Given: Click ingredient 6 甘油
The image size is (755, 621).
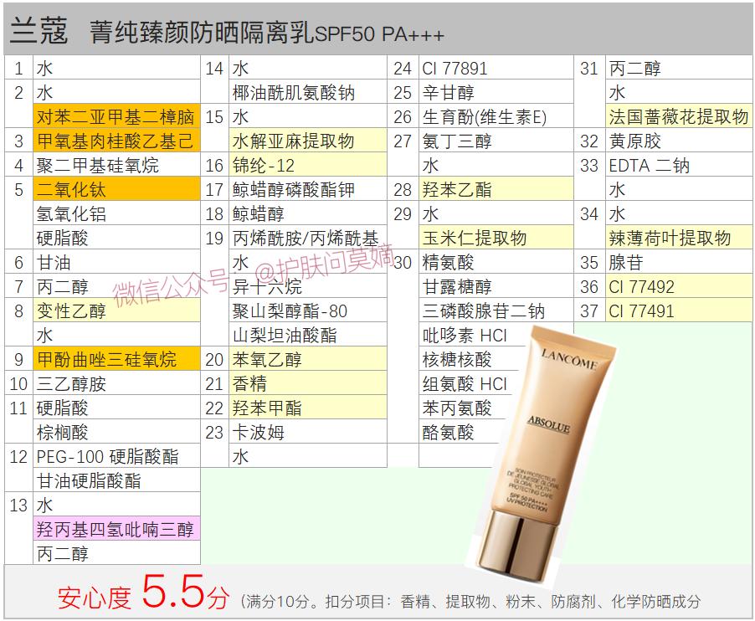Looking at the screenshot, I should pyautogui.click(x=116, y=262).
